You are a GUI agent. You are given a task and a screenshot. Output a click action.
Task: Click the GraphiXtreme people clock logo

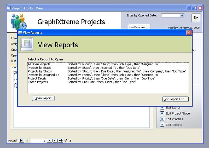click(x=18, y=21)
